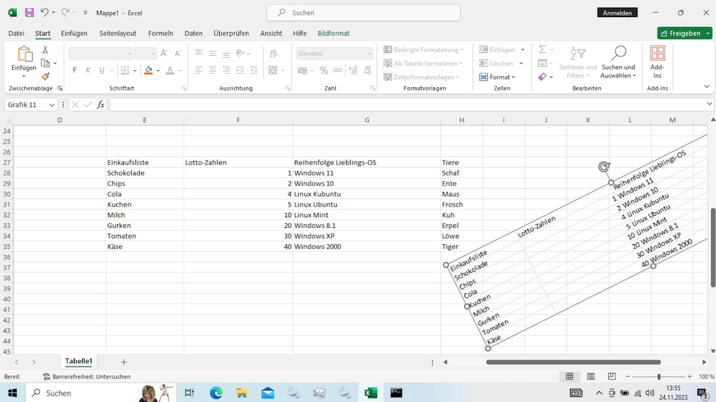
Task: Click the scissors cut icon
Action: (x=45, y=50)
